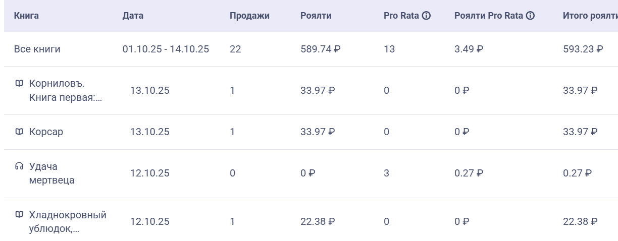Sort by the Дата column header

133,16
